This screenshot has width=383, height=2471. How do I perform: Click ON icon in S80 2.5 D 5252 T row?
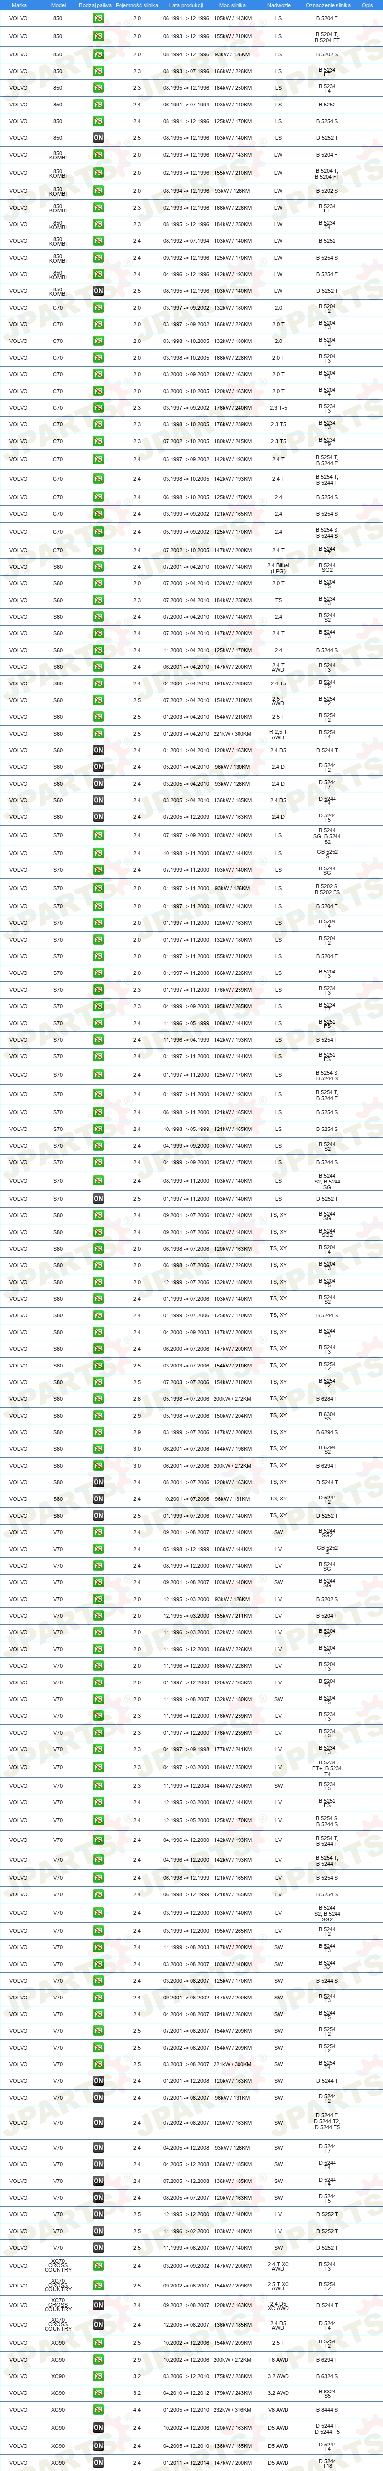tap(98, 1516)
